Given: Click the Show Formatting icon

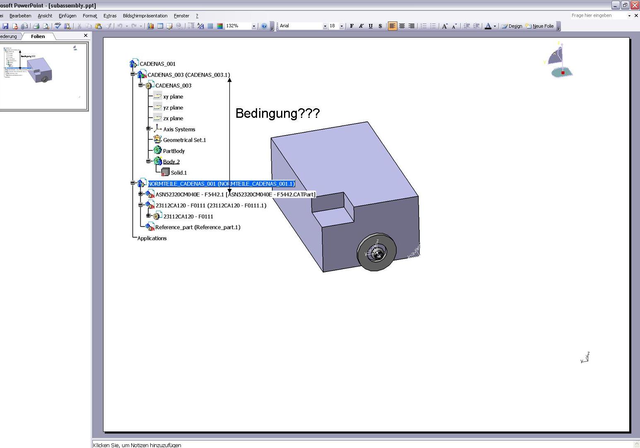Looking at the screenshot, I should (201, 26).
